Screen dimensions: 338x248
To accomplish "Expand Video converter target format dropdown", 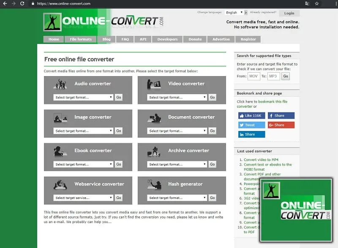I will [x=177, y=97].
